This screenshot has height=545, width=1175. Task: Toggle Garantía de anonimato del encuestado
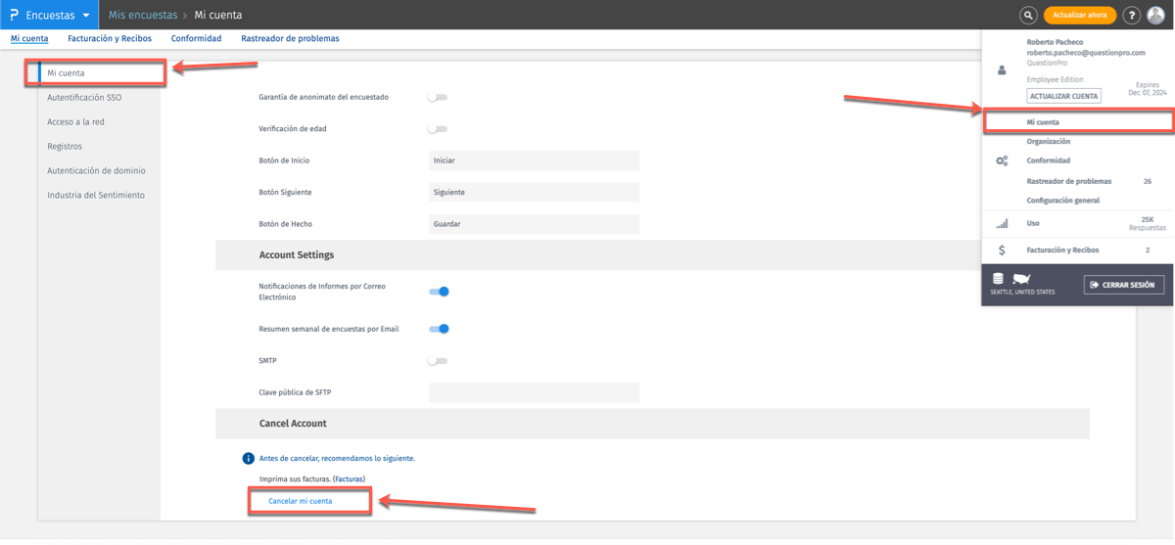[x=439, y=97]
